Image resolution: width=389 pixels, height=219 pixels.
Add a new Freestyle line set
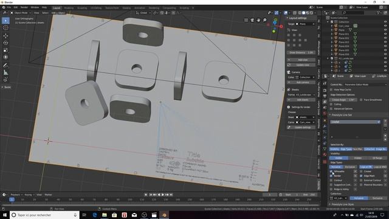coord(385,121)
